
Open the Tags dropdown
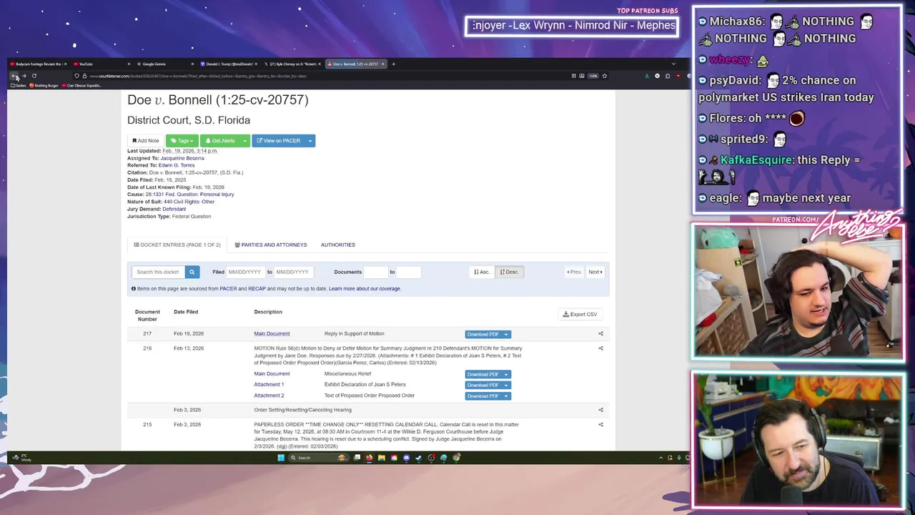[x=182, y=141]
